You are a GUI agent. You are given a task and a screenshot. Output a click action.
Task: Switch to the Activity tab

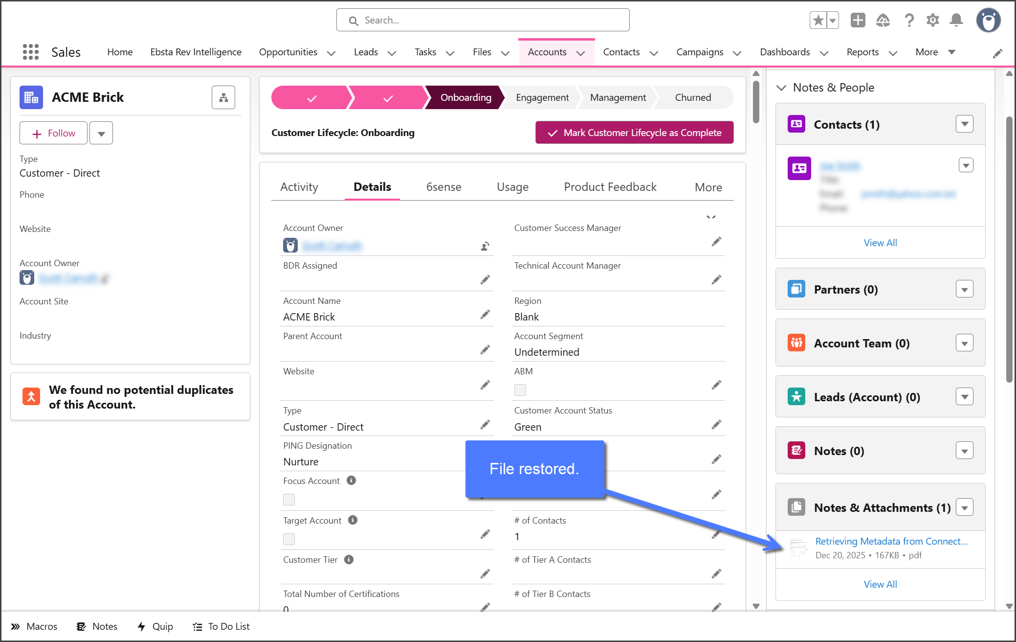(x=299, y=187)
